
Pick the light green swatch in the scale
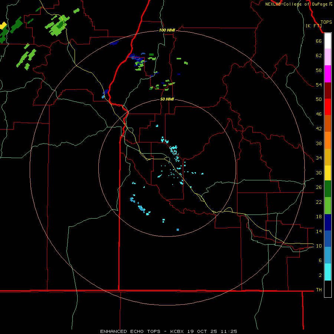(328, 206)
